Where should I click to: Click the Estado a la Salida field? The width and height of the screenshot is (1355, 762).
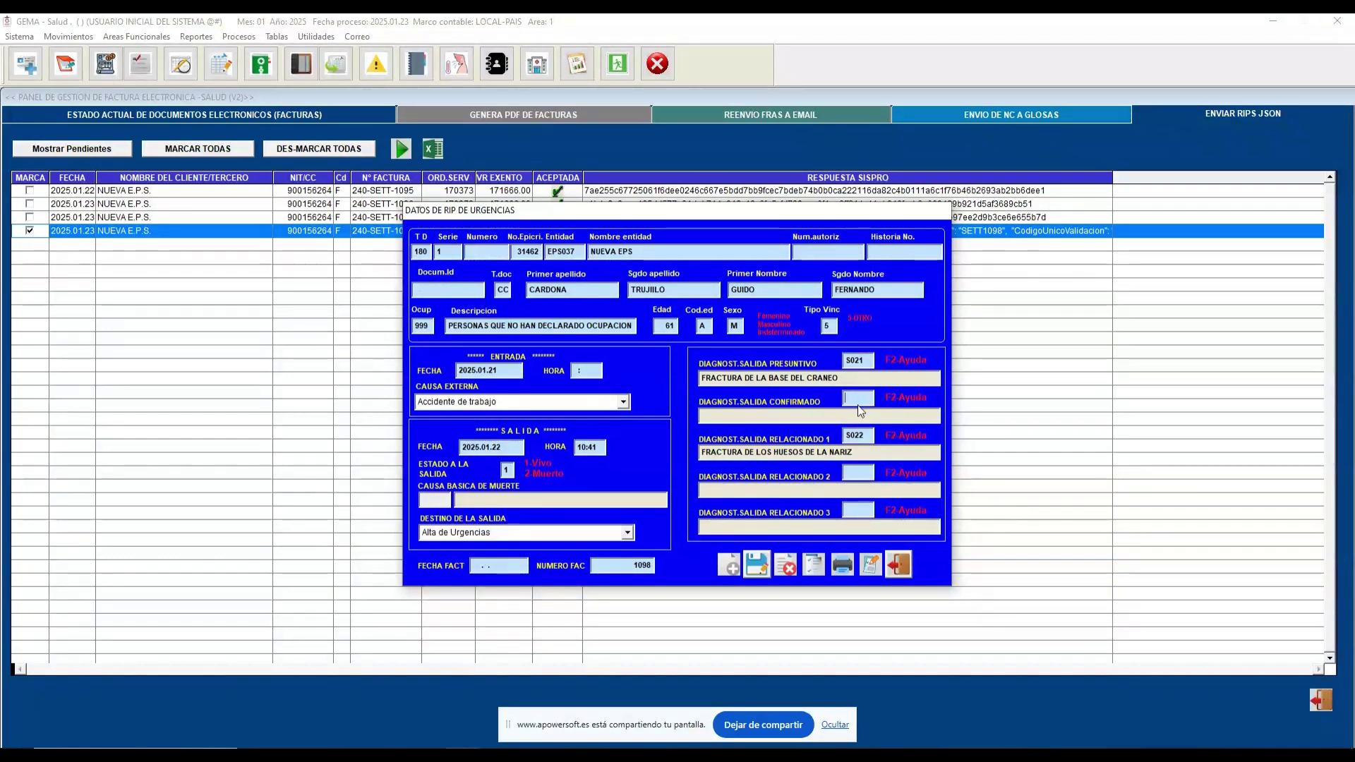click(507, 470)
